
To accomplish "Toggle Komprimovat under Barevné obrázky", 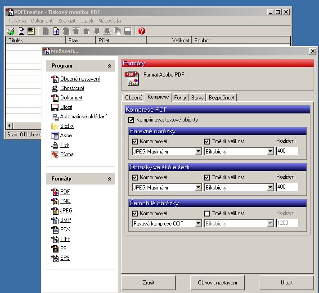I will [x=135, y=141].
